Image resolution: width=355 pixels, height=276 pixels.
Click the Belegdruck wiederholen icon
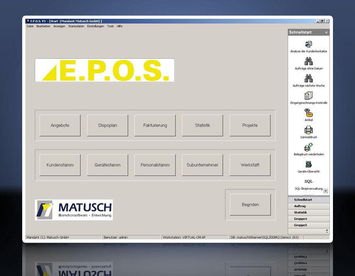click(x=308, y=147)
